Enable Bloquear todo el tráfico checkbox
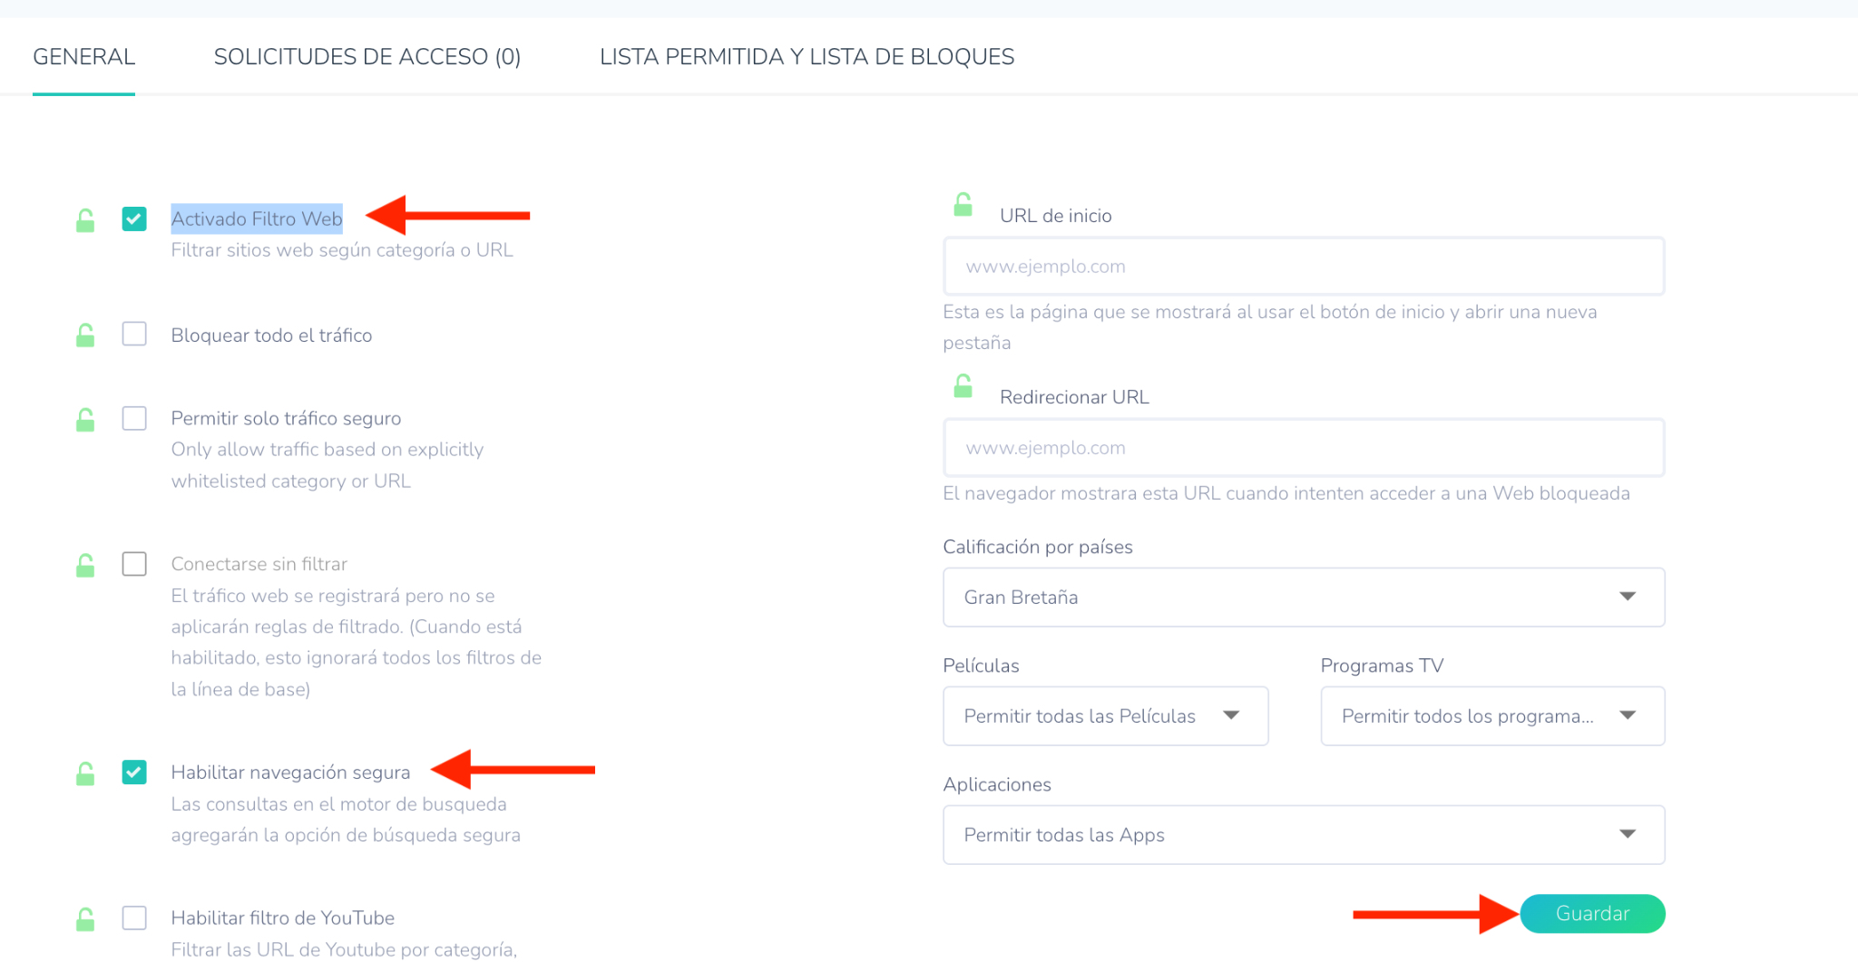Screen dimensions: 1858x962 coord(134,335)
